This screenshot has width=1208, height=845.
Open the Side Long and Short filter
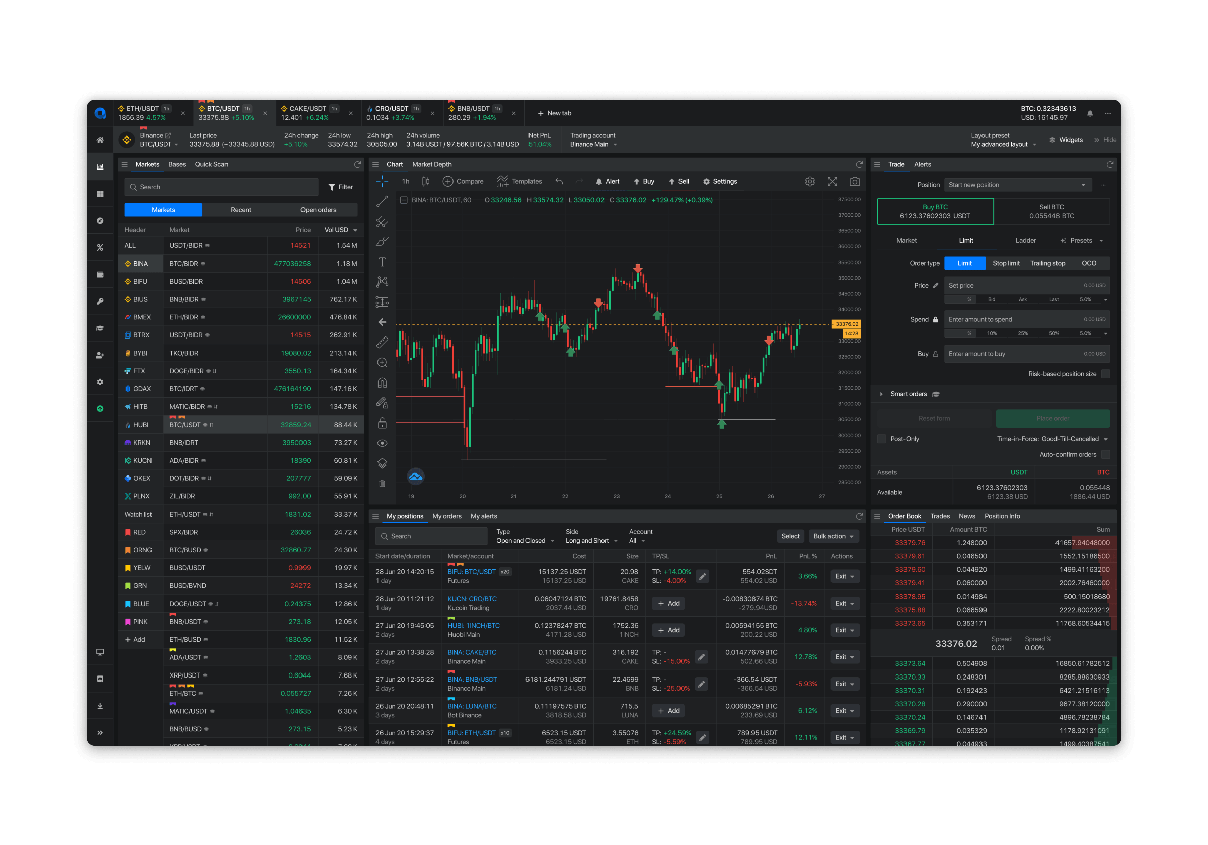(591, 541)
